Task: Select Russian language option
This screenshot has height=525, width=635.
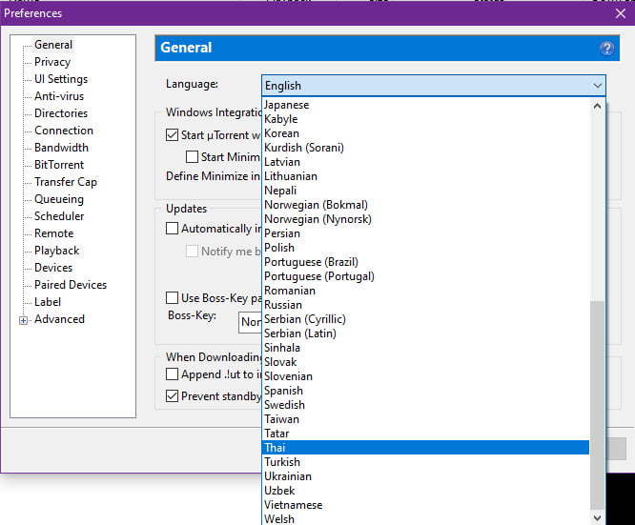Action: pyautogui.click(x=425, y=305)
